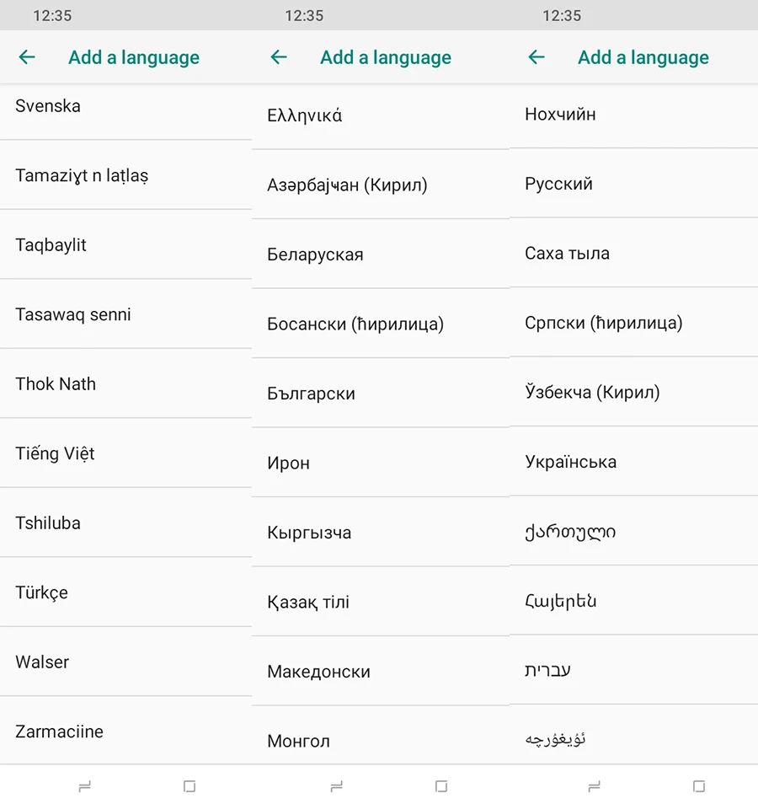
Task: Select Български language
Action: click(x=381, y=394)
